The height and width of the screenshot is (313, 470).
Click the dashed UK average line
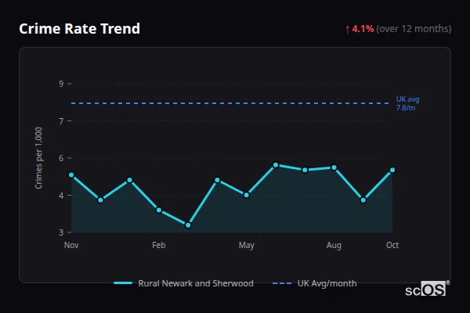pyautogui.click(x=230, y=103)
